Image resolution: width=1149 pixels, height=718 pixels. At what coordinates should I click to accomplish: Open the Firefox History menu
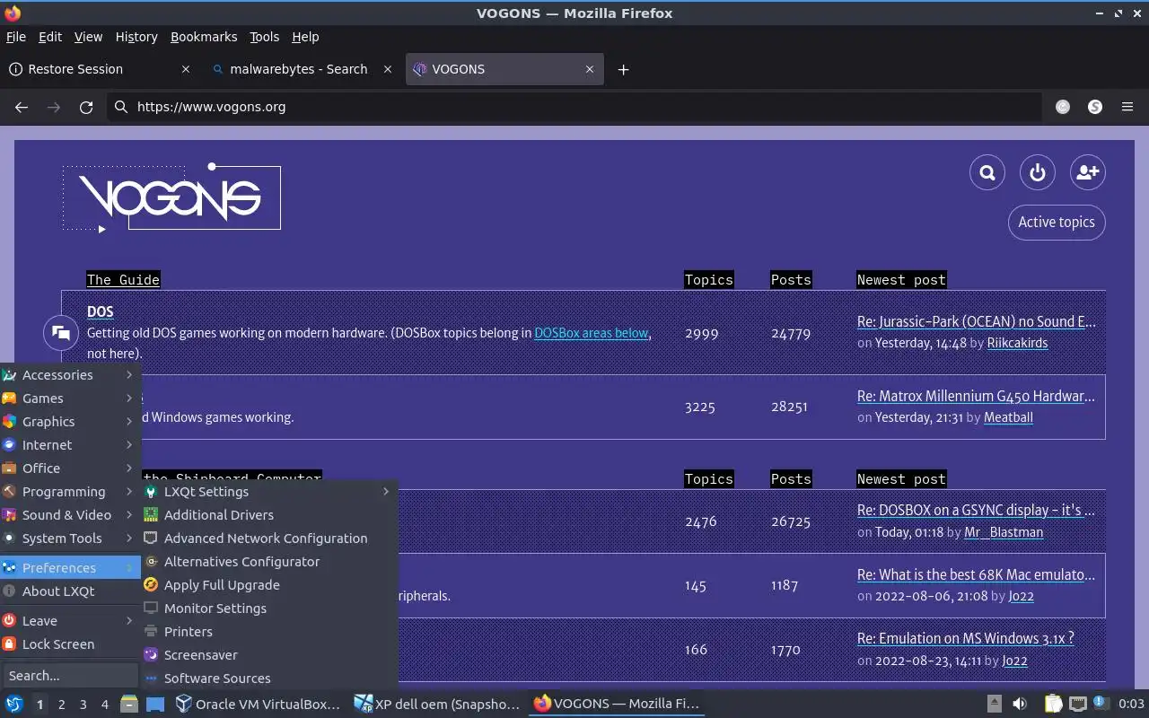(136, 37)
